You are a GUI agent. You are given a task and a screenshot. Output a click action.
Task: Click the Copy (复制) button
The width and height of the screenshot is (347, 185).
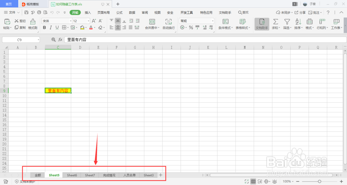pos(20,27)
